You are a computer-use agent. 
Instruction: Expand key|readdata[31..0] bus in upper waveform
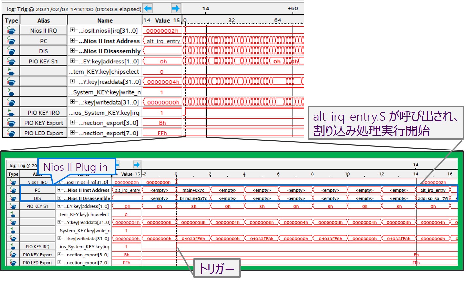click(72, 81)
